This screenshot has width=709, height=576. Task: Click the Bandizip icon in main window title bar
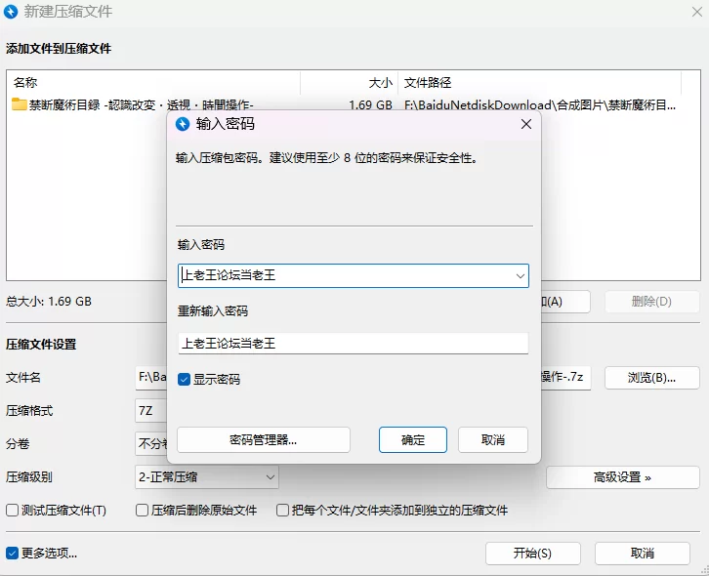coord(11,12)
